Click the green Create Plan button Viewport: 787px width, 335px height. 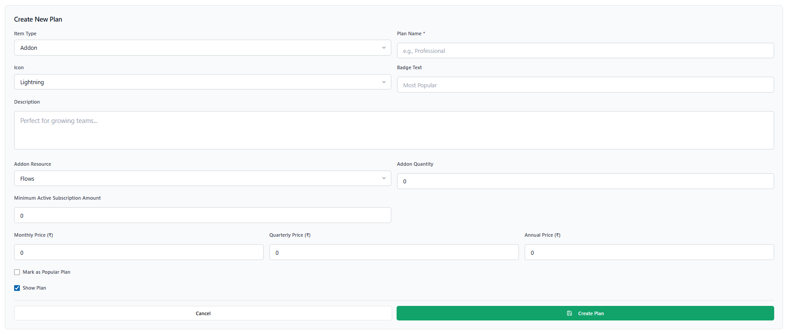[585, 313]
